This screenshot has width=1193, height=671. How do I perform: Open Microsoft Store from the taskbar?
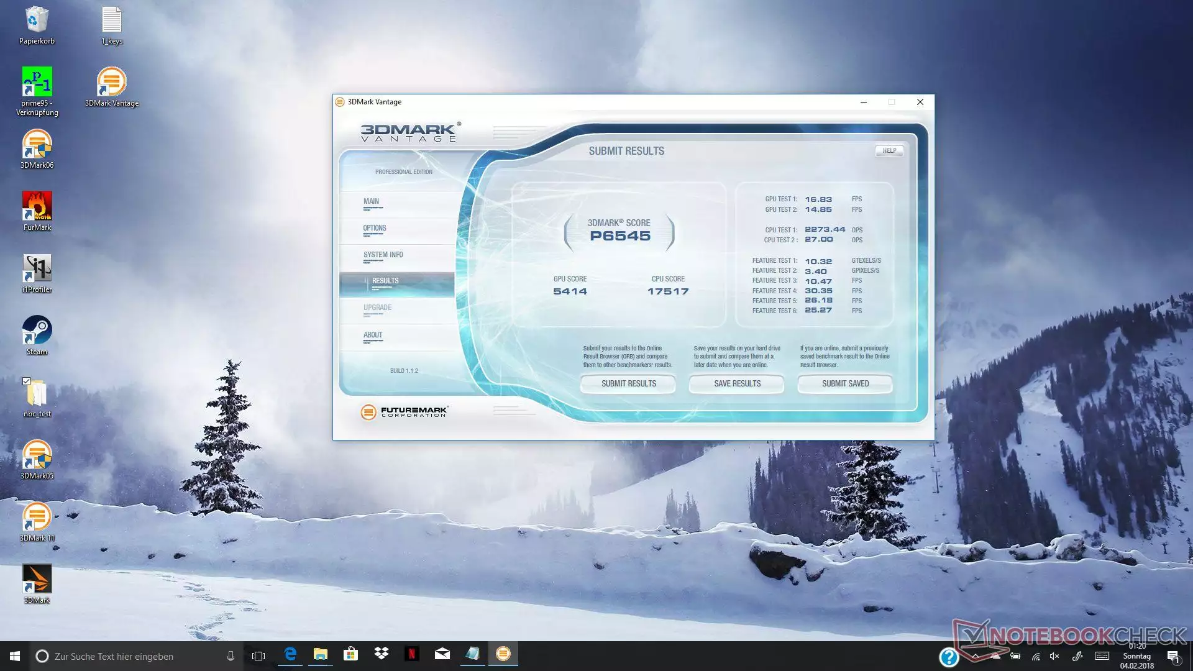350,654
